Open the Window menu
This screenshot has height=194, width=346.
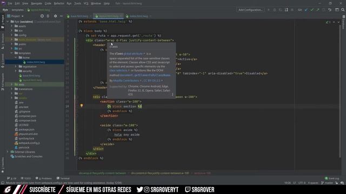[x=96, y=4]
